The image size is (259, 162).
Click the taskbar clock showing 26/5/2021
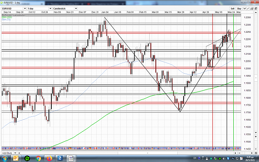[250, 159]
